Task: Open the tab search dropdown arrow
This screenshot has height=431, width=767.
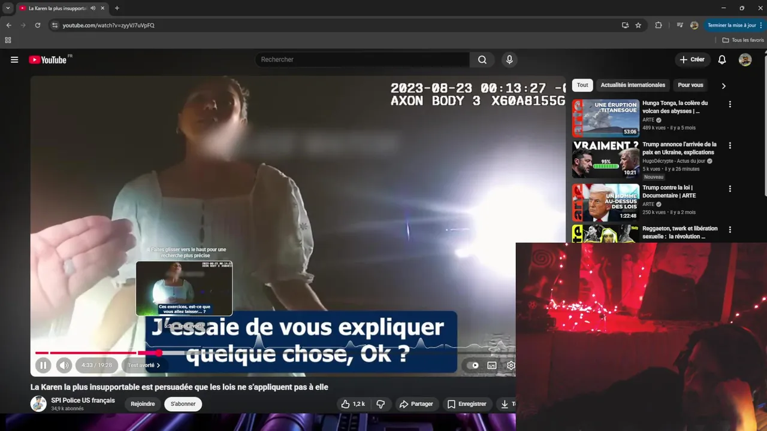Action: point(8,8)
